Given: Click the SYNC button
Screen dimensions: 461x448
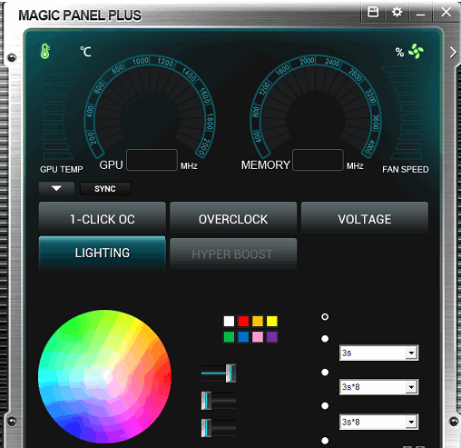Looking at the screenshot, I should pyautogui.click(x=105, y=188).
